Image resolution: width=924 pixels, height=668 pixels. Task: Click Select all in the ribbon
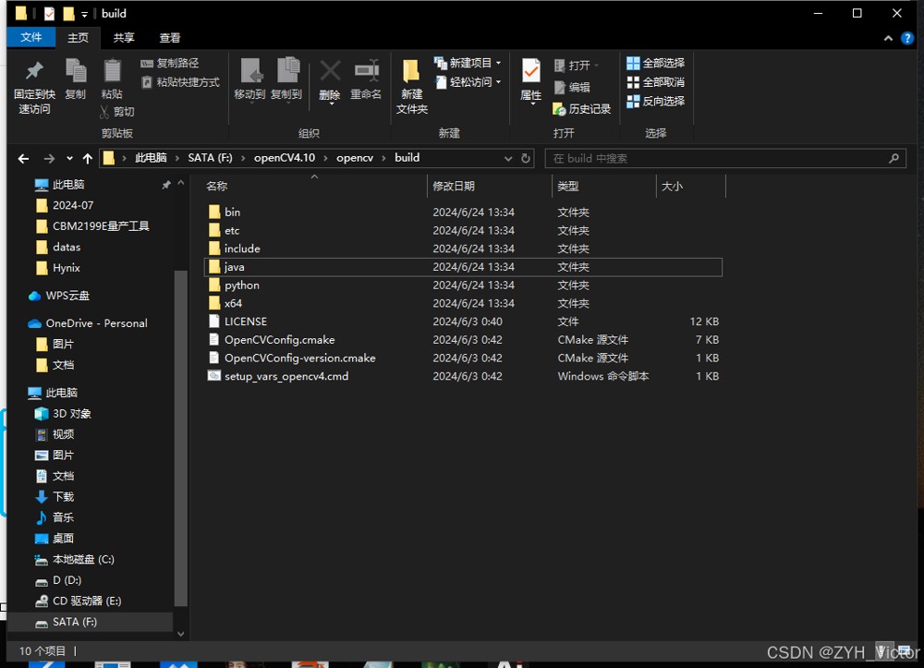(655, 63)
